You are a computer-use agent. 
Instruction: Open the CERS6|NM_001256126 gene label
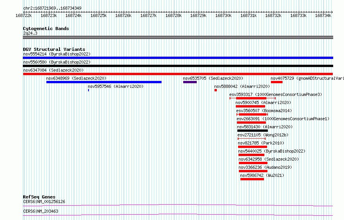coord(44,202)
